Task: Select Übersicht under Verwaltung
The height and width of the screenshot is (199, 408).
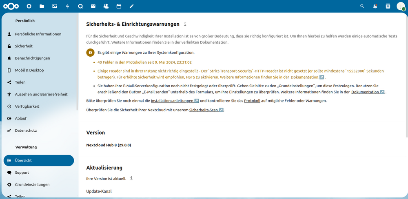Action: pyautogui.click(x=38, y=161)
